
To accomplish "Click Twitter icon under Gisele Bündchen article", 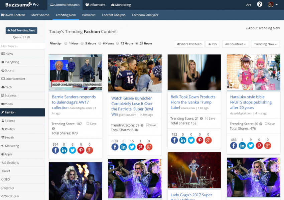I will 132,147.
